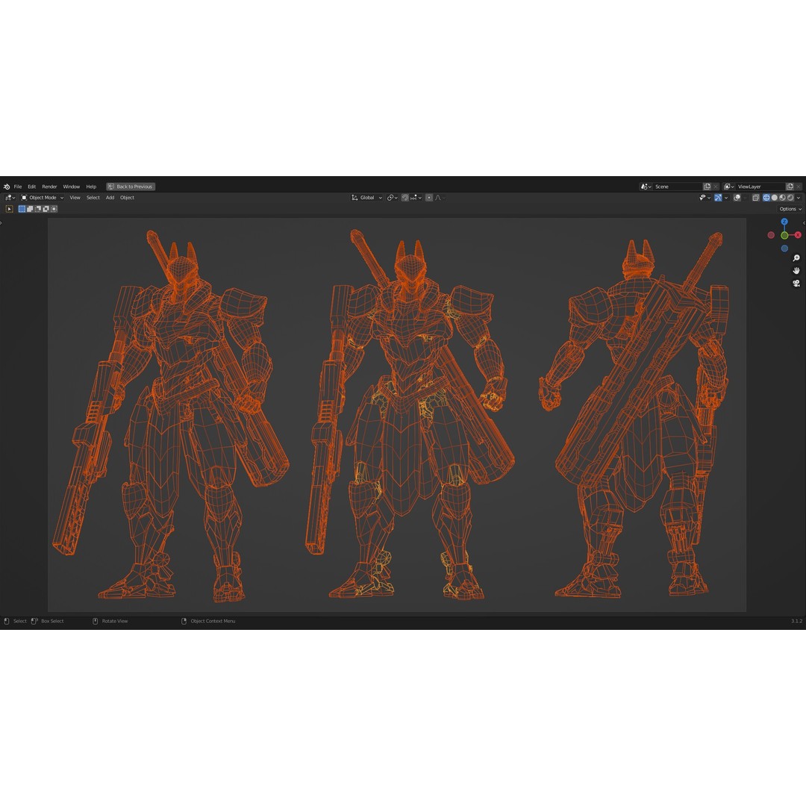Click the Zoom view magnifier icon

click(x=796, y=258)
